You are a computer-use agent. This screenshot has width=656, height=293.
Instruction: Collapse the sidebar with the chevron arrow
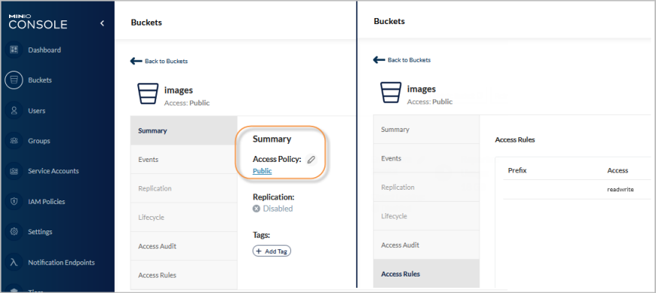[x=102, y=23]
